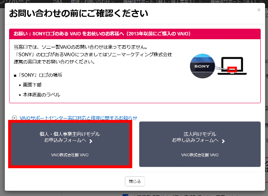Click the pink SONY logo notice header
This screenshot has width=268, height=196.
[135, 34]
